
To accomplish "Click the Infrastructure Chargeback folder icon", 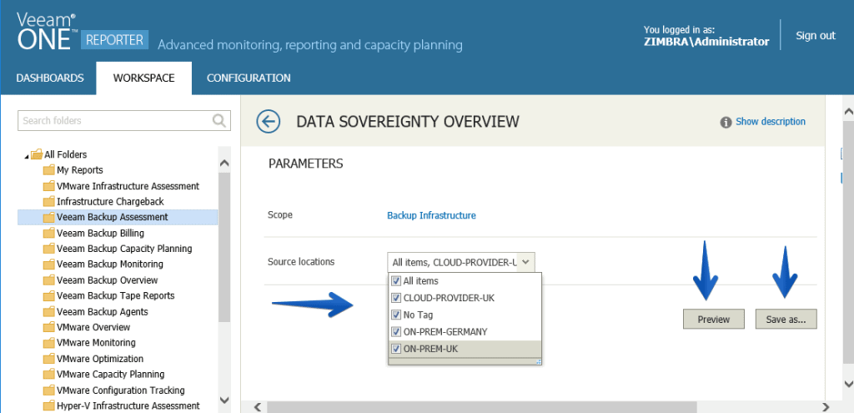I will pyautogui.click(x=49, y=202).
